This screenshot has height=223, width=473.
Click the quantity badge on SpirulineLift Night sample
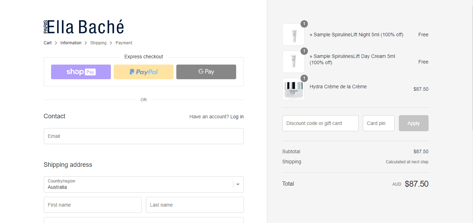coord(304,24)
